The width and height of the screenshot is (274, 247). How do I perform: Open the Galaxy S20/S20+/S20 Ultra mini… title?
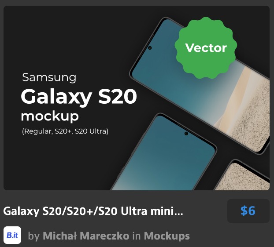click(93, 211)
